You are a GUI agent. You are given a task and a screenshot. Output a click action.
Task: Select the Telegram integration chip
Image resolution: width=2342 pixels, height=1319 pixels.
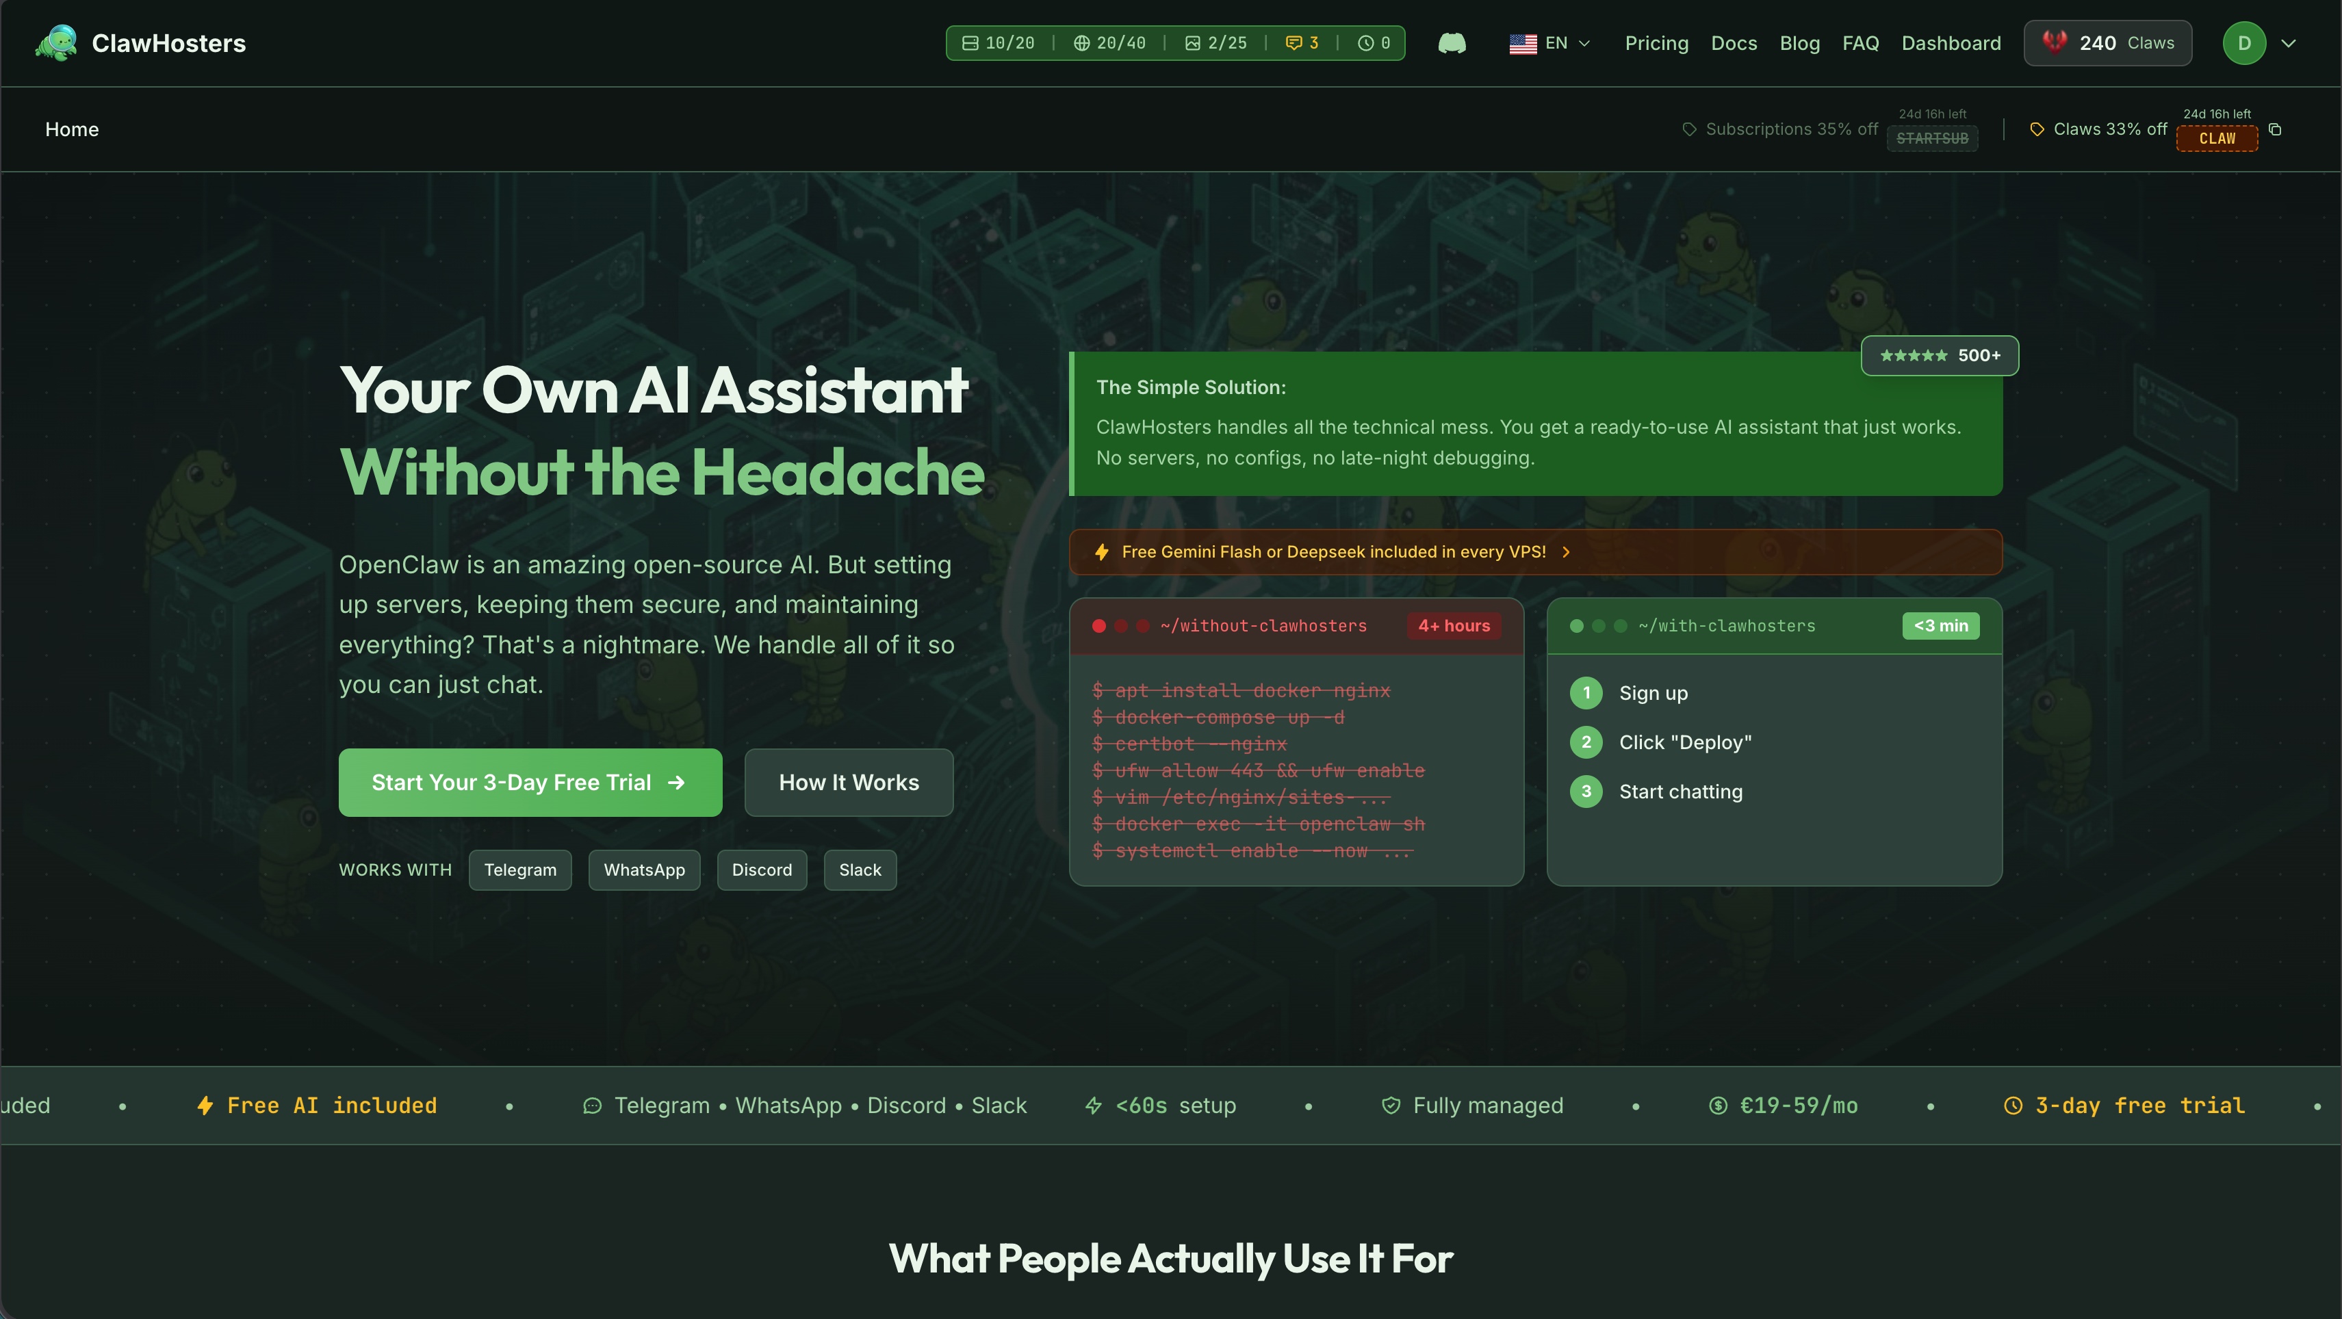(x=520, y=870)
